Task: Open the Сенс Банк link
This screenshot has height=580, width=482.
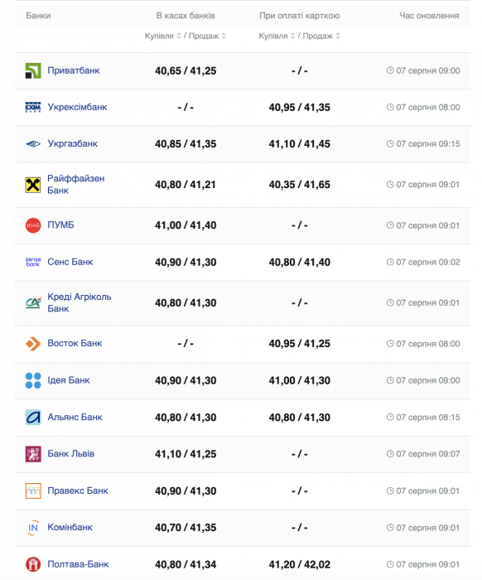Action: (70, 262)
